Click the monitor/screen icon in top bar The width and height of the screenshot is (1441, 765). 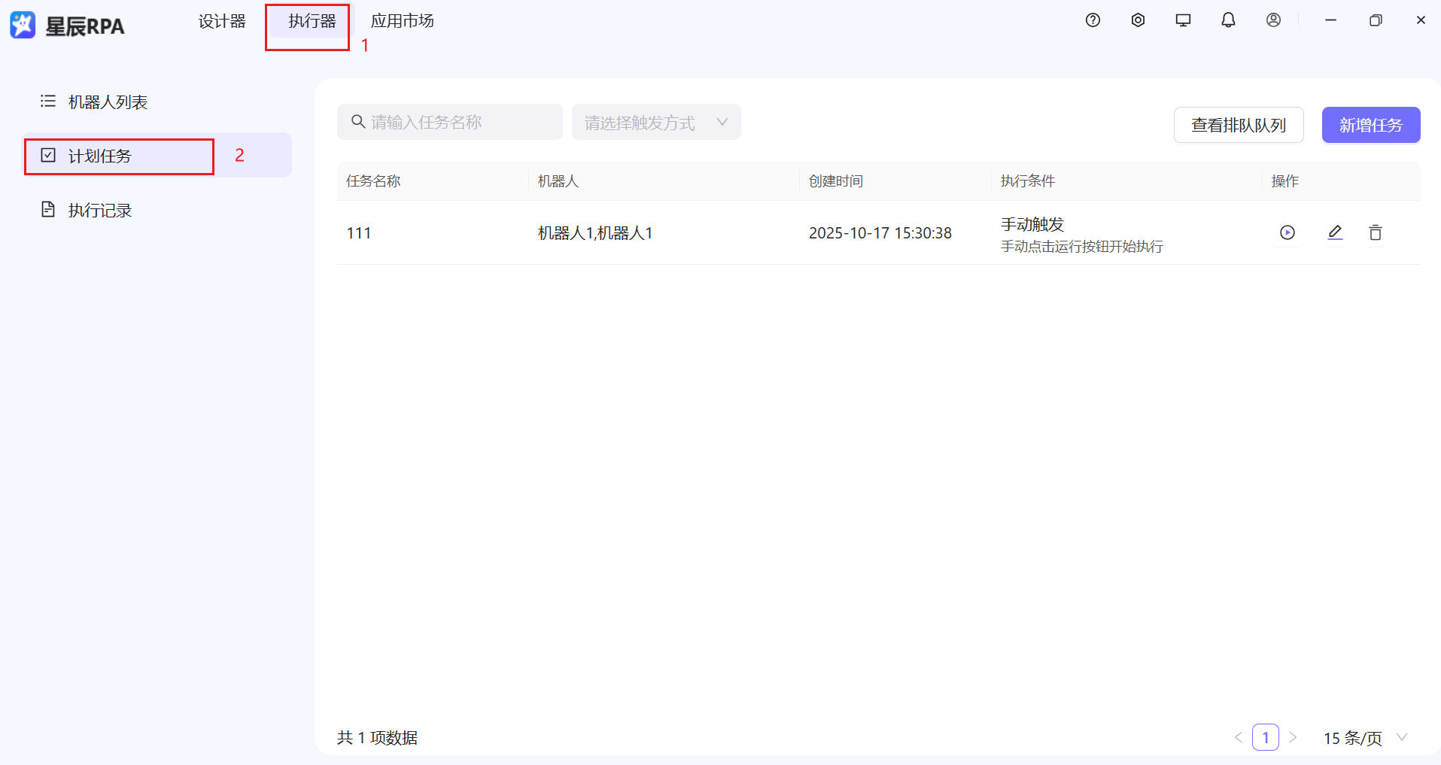(1182, 20)
